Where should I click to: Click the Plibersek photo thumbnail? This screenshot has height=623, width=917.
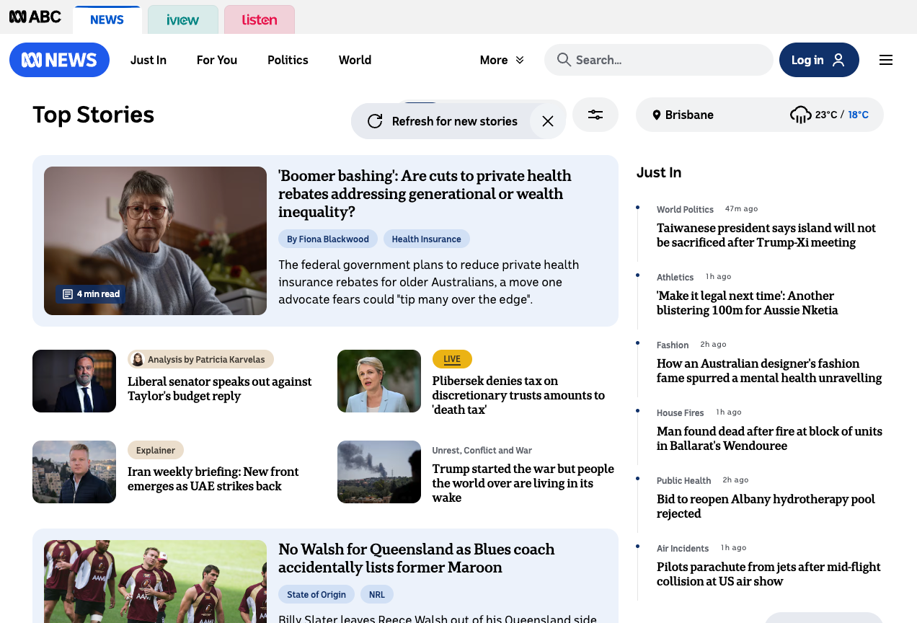pyautogui.click(x=379, y=381)
